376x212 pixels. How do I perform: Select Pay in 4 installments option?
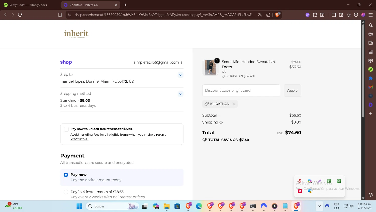point(66,192)
